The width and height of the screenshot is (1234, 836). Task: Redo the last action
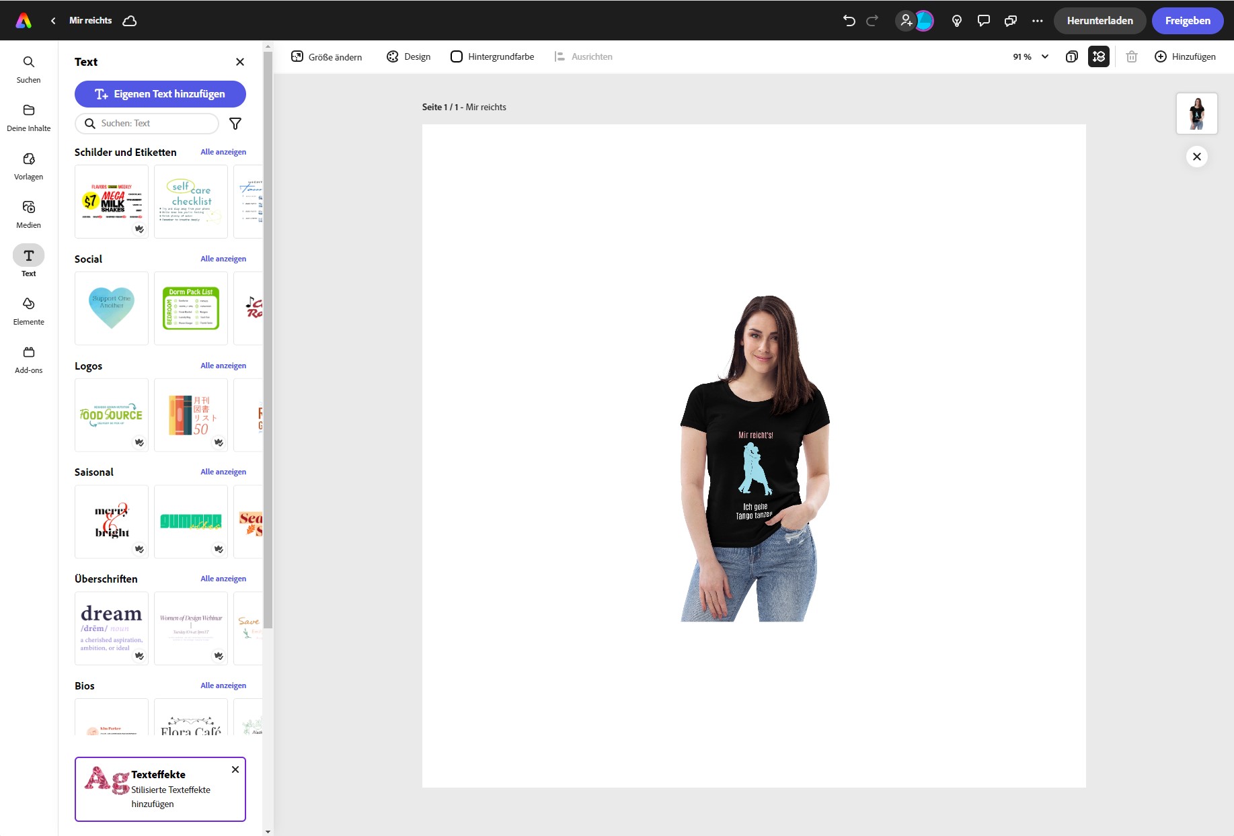click(872, 21)
